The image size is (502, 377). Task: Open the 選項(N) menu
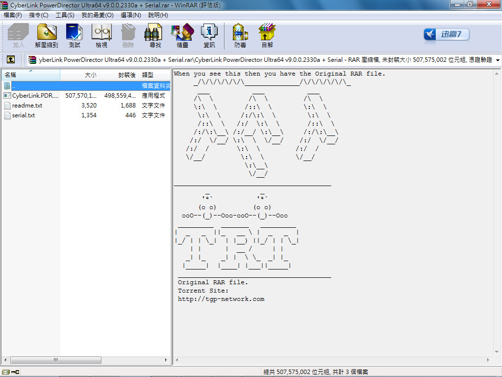coord(131,15)
